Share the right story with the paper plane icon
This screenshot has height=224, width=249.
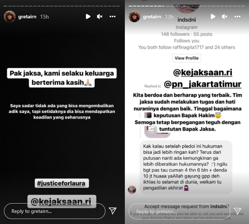pos(238,211)
